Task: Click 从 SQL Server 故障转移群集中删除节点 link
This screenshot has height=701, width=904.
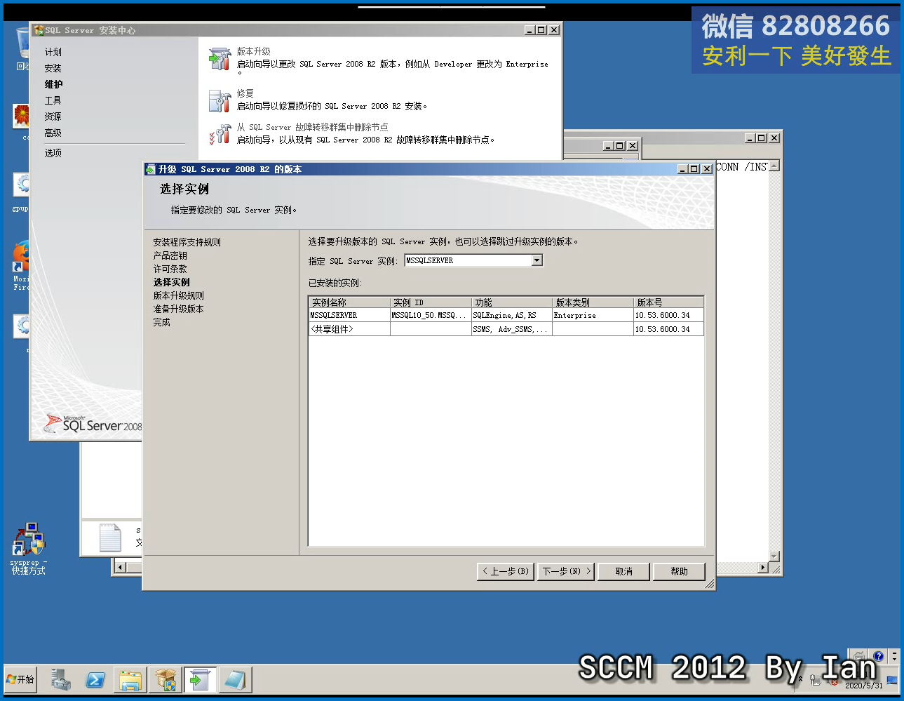Action: pos(312,127)
